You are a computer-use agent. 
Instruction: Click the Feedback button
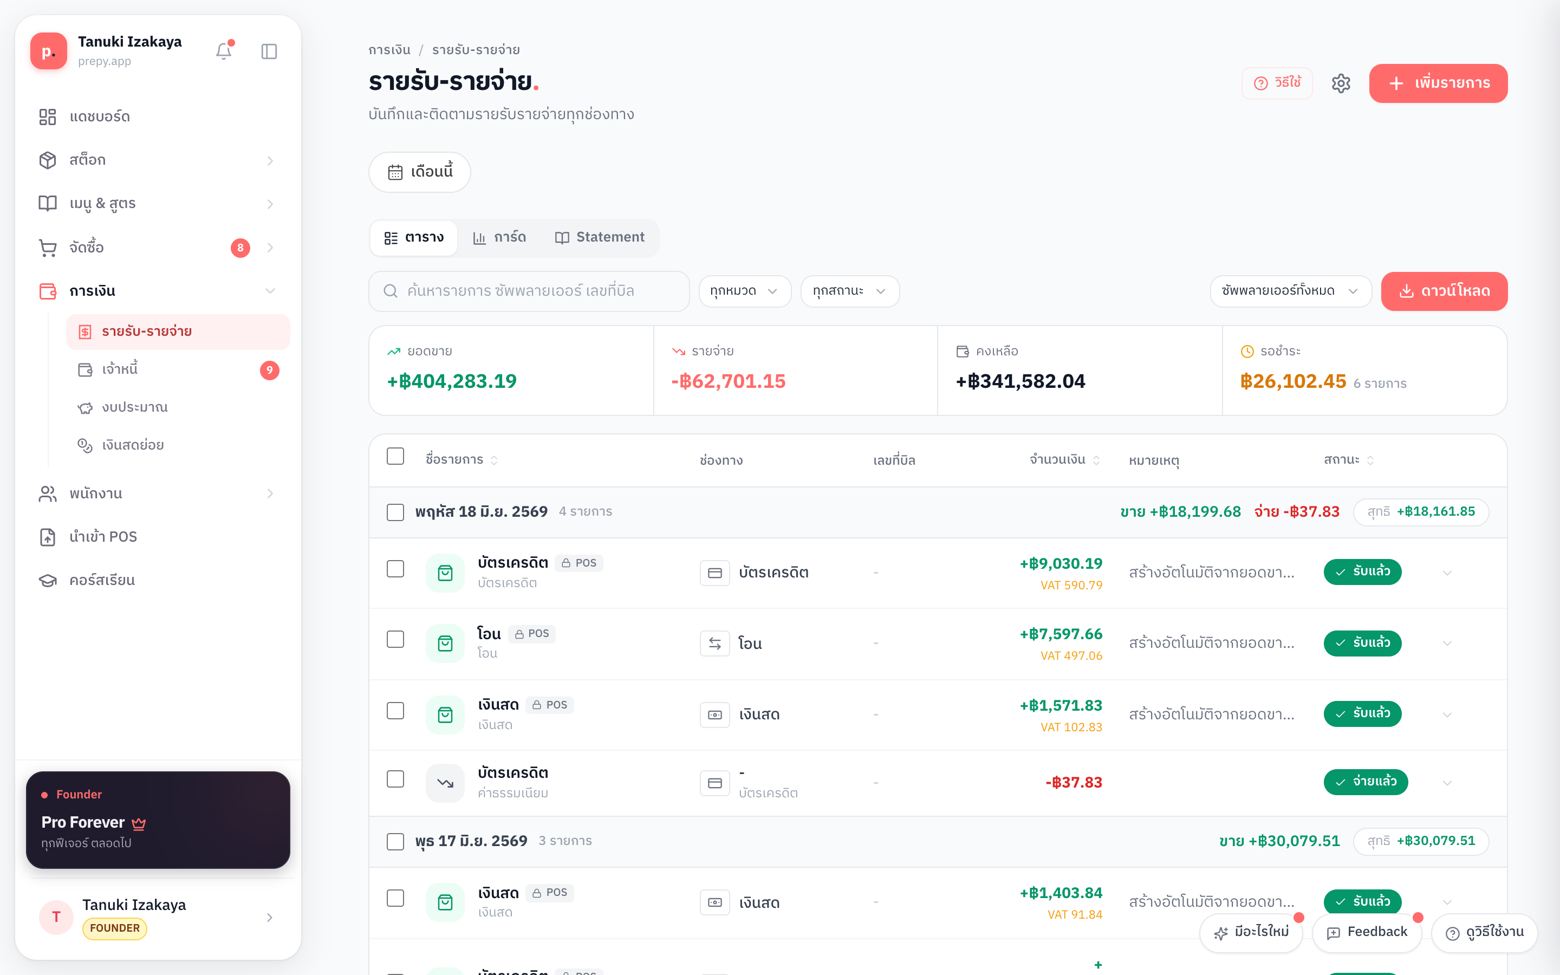tap(1367, 932)
